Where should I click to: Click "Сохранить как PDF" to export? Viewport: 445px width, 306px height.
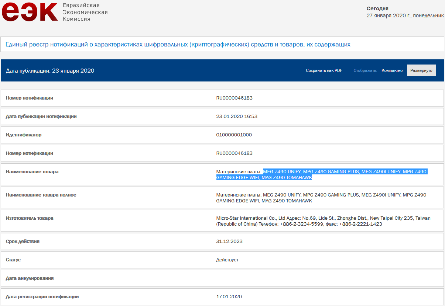click(324, 70)
